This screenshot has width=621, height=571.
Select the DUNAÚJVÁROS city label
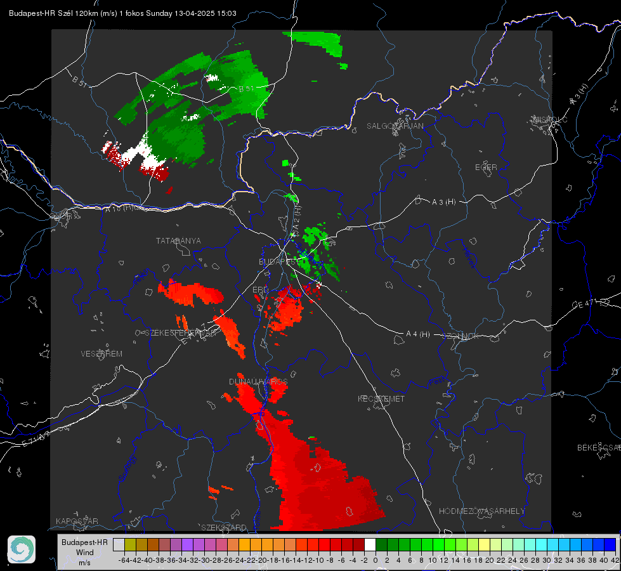(258, 381)
